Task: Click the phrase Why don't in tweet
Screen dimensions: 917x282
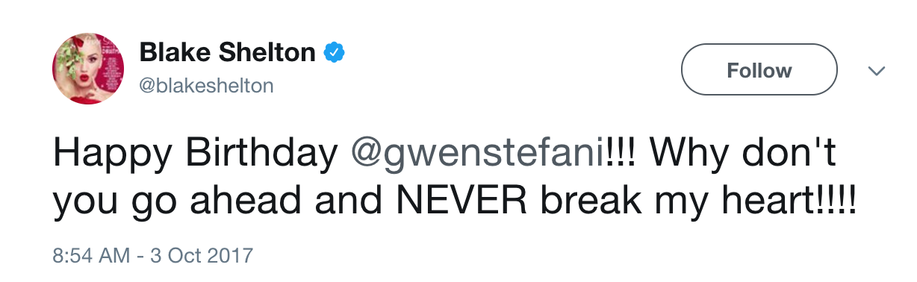Action: pyautogui.click(x=743, y=153)
